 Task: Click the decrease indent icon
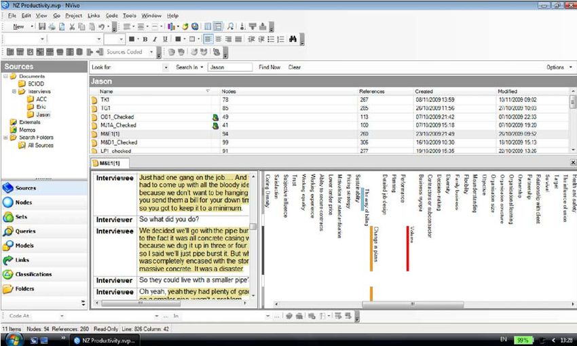pyautogui.click(x=251, y=39)
